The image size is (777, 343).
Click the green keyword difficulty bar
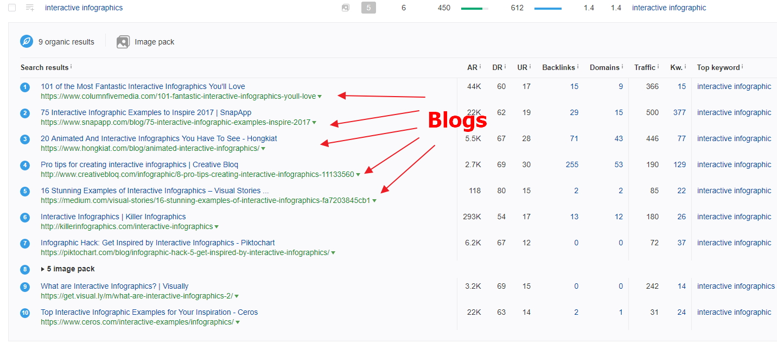(x=474, y=8)
